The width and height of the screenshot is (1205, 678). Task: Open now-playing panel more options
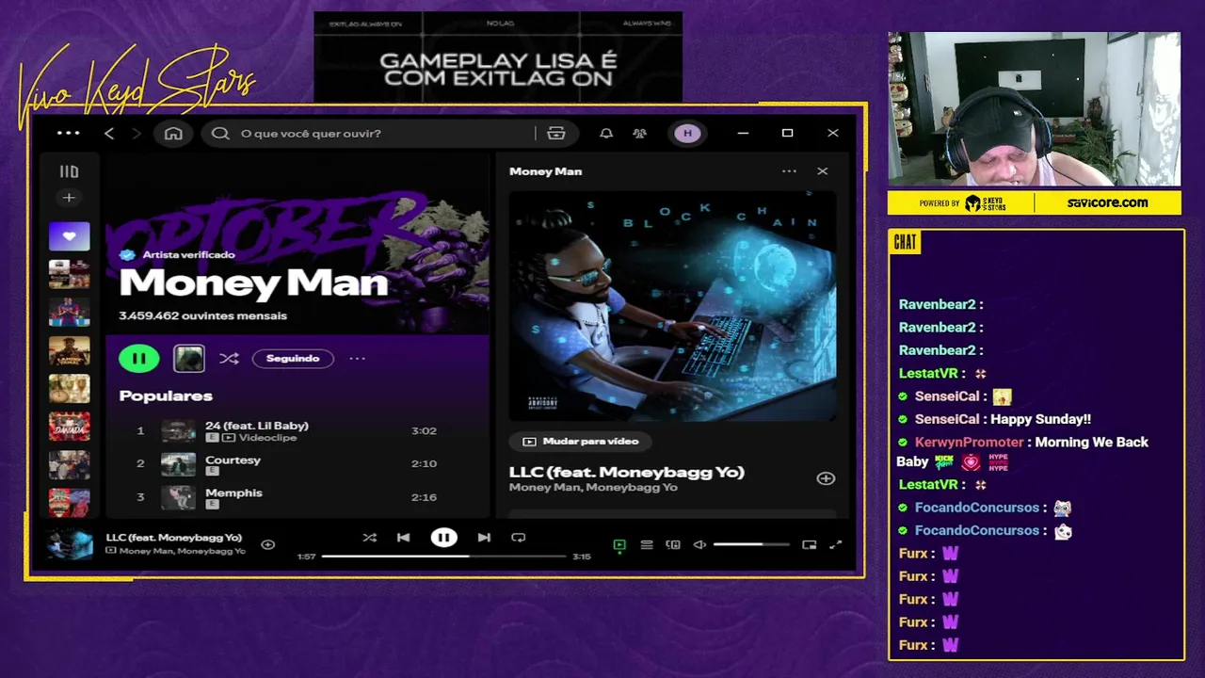[789, 171]
